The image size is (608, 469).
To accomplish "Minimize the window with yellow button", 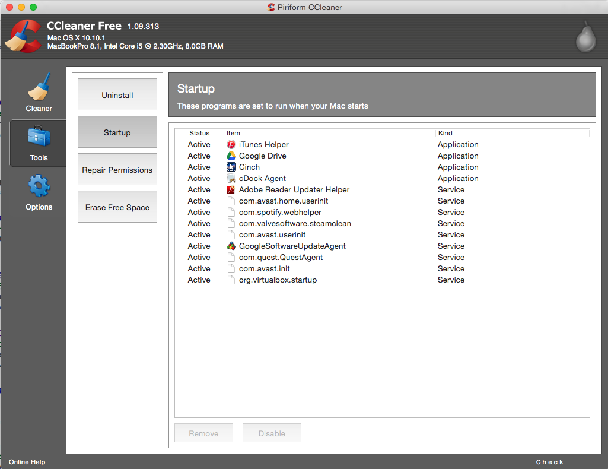I will 21,7.
